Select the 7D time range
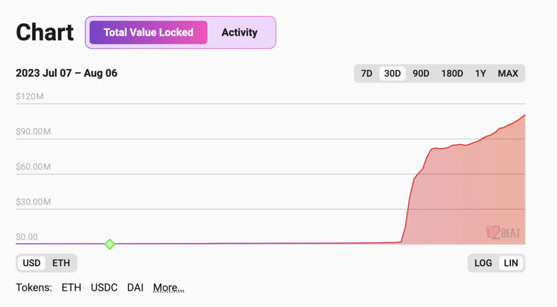This screenshot has height=307, width=557. point(366,74)
